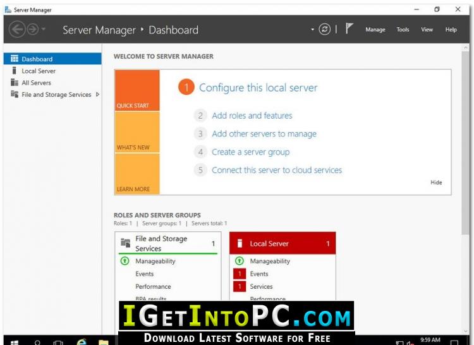Select Dashboard in the sidebar
Screen dimensions: 474x345
point(52,59)
